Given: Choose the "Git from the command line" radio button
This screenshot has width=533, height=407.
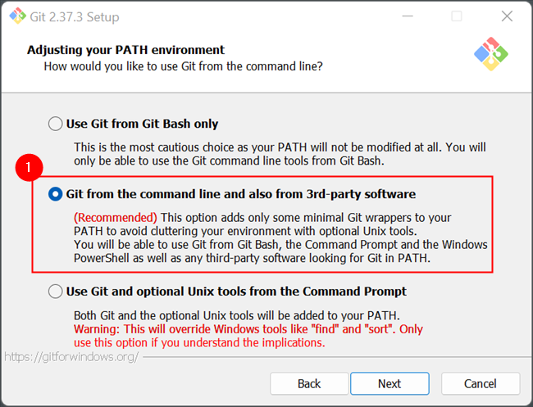Looking at the screenshot, I should [56, 194].
